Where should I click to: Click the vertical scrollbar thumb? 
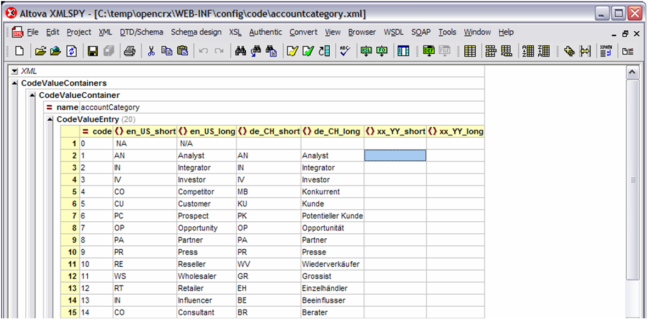[632, 179]
